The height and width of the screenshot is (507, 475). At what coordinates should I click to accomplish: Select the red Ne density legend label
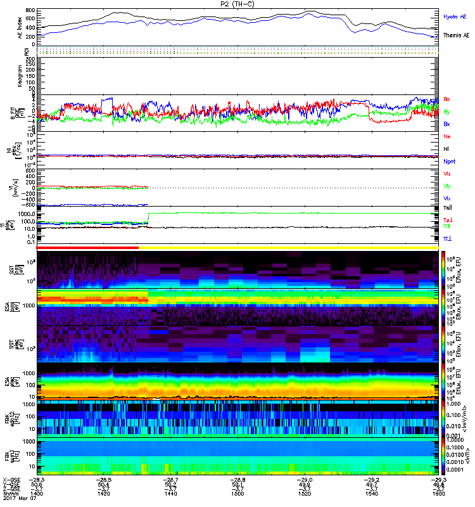(447, 136)
